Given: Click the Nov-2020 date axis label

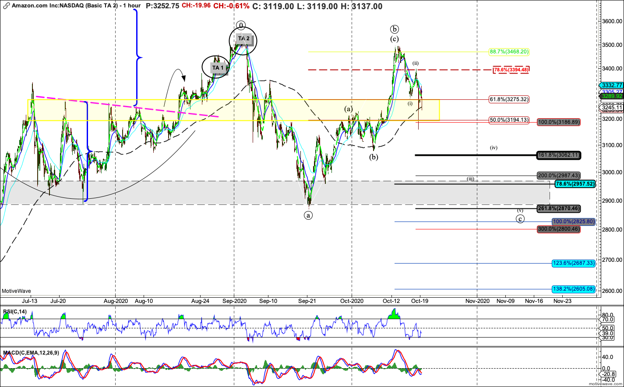Looking at the screenshot, I should 477,301.
